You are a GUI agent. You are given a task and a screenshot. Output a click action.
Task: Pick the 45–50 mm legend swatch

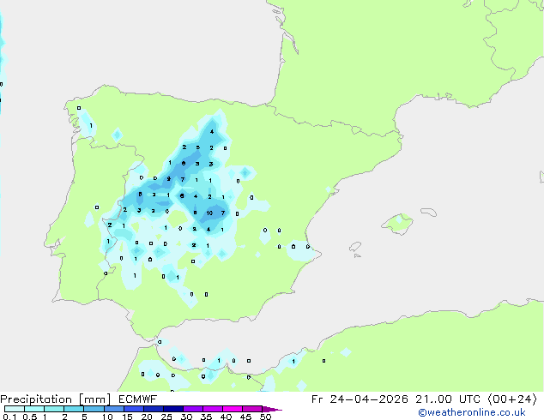tap(252, 409)
